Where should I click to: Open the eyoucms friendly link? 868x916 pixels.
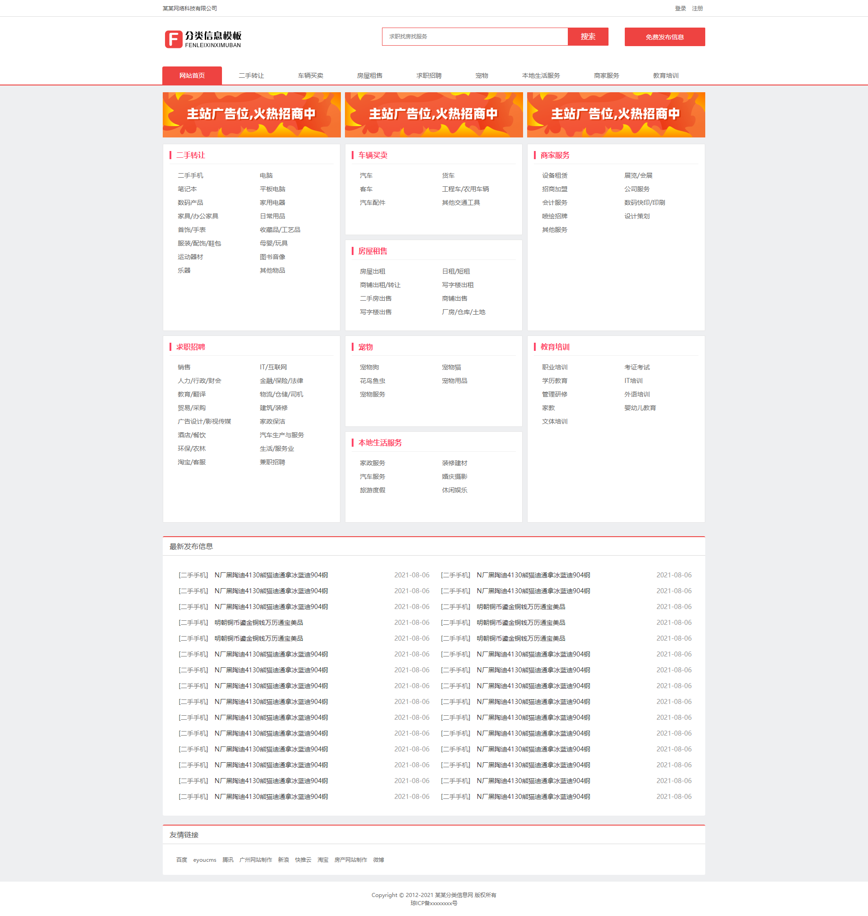point(205,859)
